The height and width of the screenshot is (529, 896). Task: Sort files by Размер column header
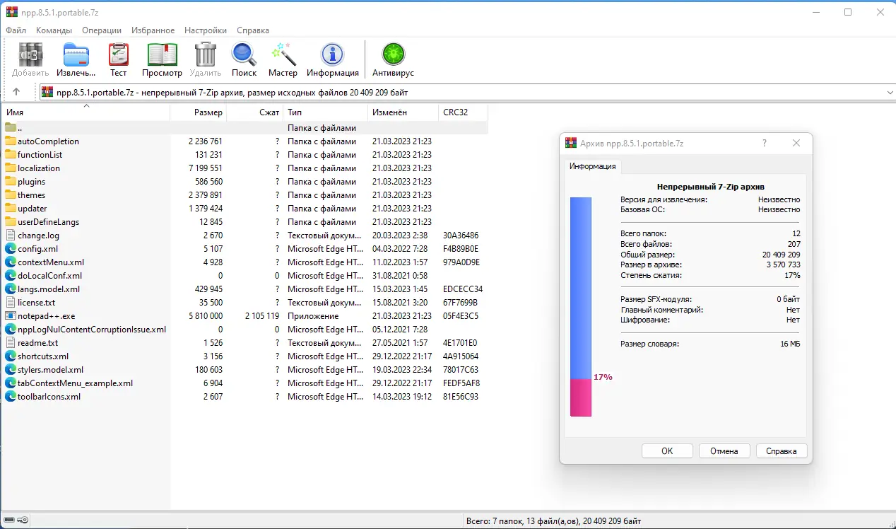point(199,112)
